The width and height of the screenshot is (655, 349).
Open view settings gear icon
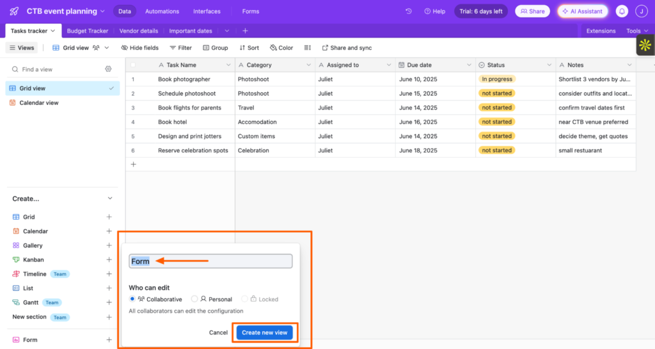[108, 69]
